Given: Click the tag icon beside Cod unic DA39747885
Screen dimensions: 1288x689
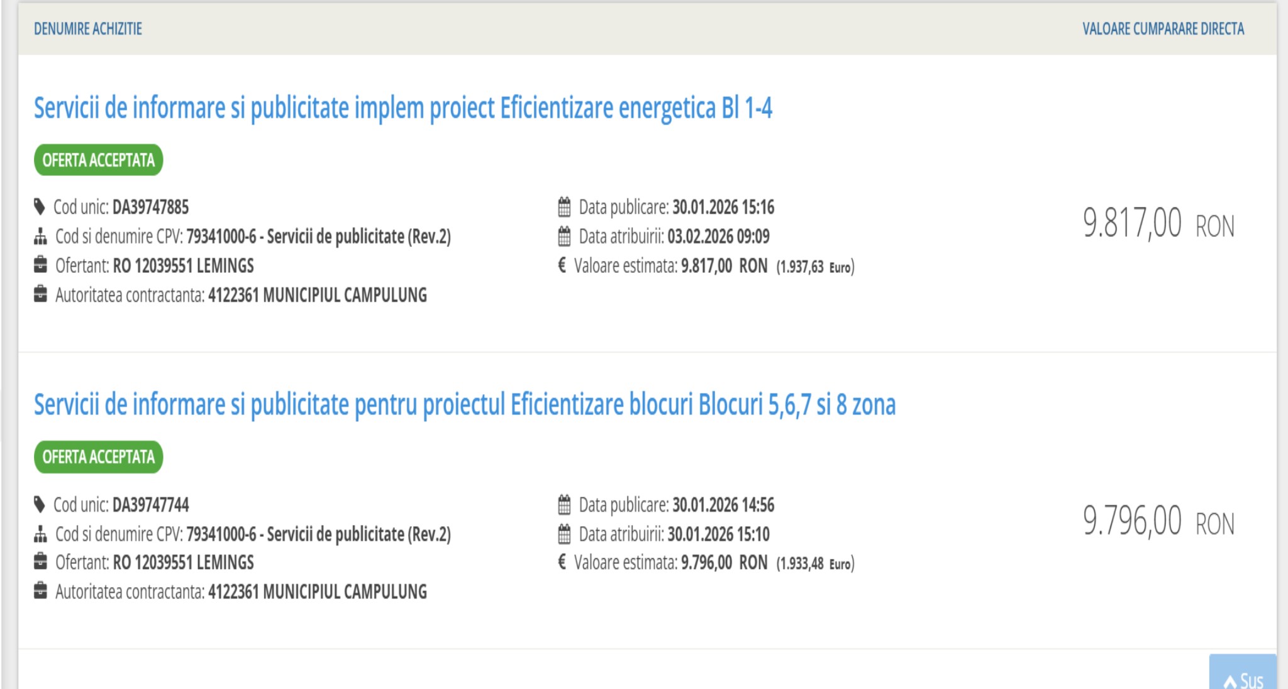Looking at the screenshot, I should click(40, 207).
